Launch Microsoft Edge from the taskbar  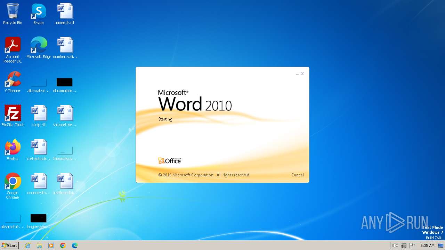[75, 245]
